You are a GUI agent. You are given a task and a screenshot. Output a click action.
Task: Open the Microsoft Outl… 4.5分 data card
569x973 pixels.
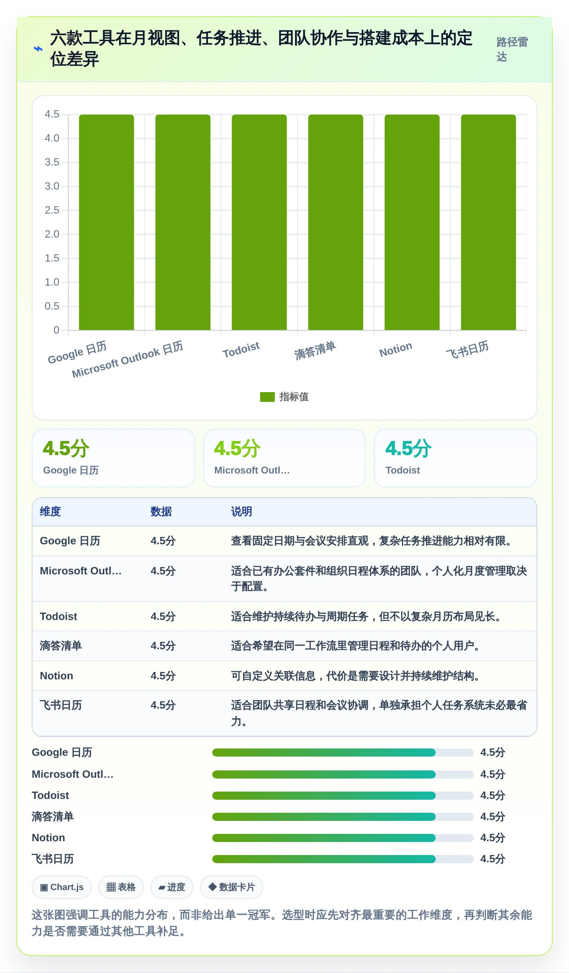pos(284,458)
